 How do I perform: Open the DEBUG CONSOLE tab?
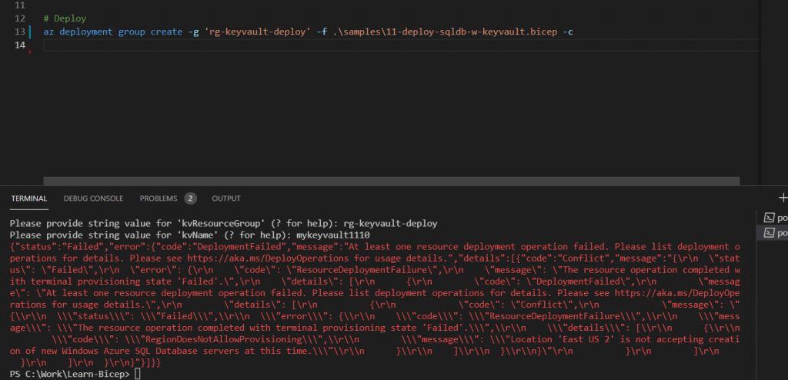coord(93,198)
